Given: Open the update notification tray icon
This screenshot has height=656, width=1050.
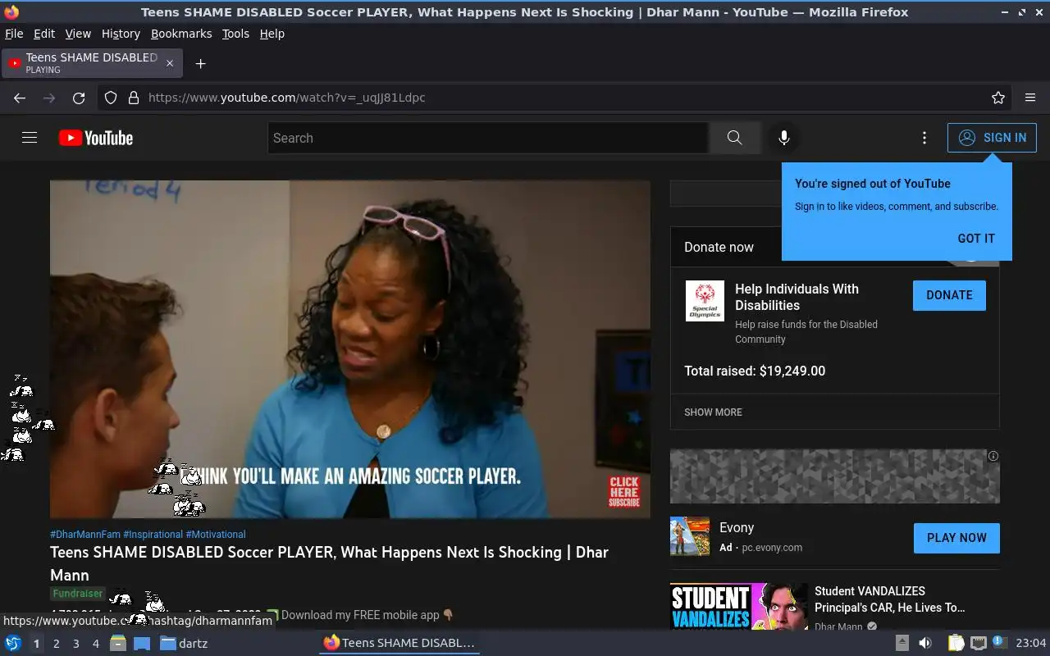Looking at the screenshot, I should point(999,642).
